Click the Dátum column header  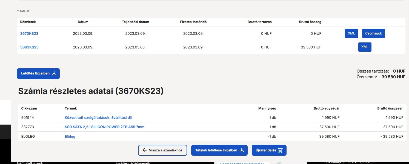(83, 22)
